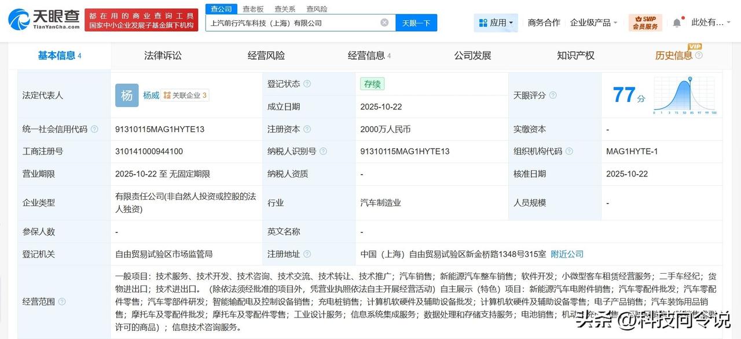This screenshot has height=339, width=741.
Task: Open the 知识产权 tab
Action: (x=575, y=55)
